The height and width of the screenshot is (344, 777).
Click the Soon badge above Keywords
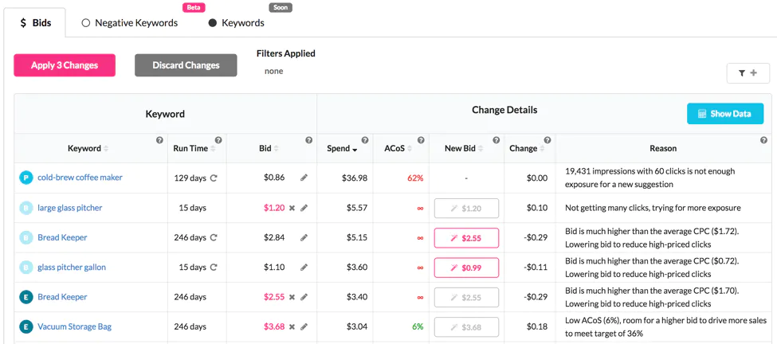(x=281, y=7)
